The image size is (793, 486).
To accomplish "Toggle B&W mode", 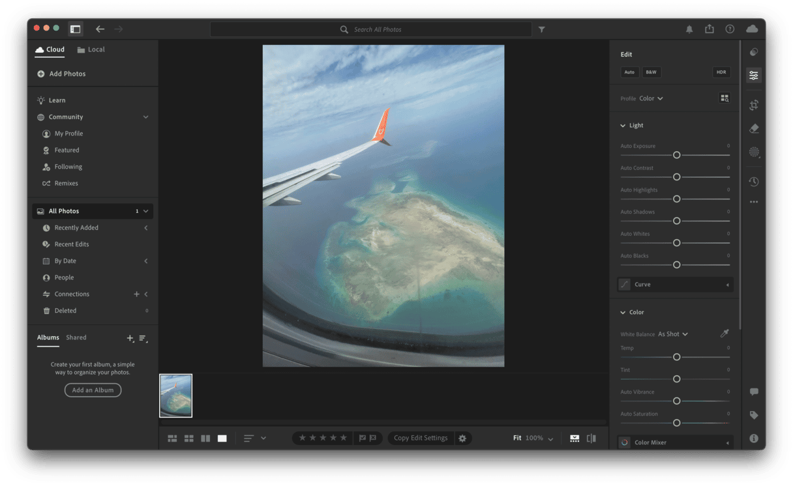I will [651, 72].
